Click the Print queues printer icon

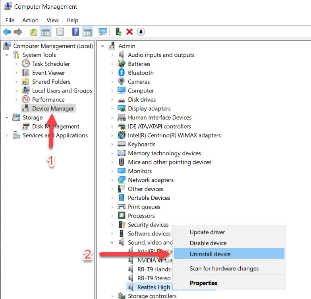tap(122, 206)
